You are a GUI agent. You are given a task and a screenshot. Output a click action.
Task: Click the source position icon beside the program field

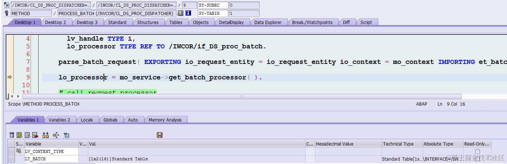(x=6, y=5)
